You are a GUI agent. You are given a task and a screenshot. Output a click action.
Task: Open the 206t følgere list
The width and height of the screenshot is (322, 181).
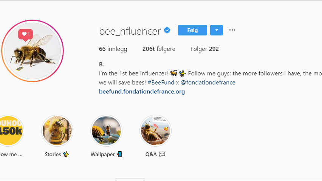[x=158, y=49]
